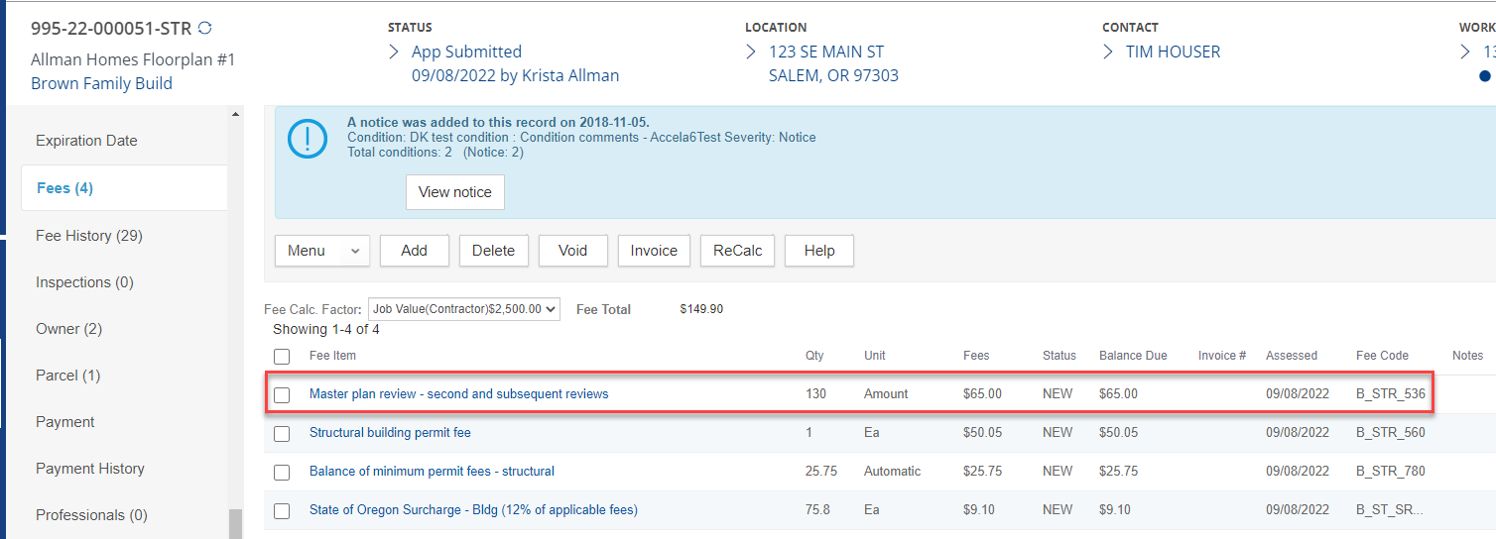Click the Invoice button

tap(654, 251)
